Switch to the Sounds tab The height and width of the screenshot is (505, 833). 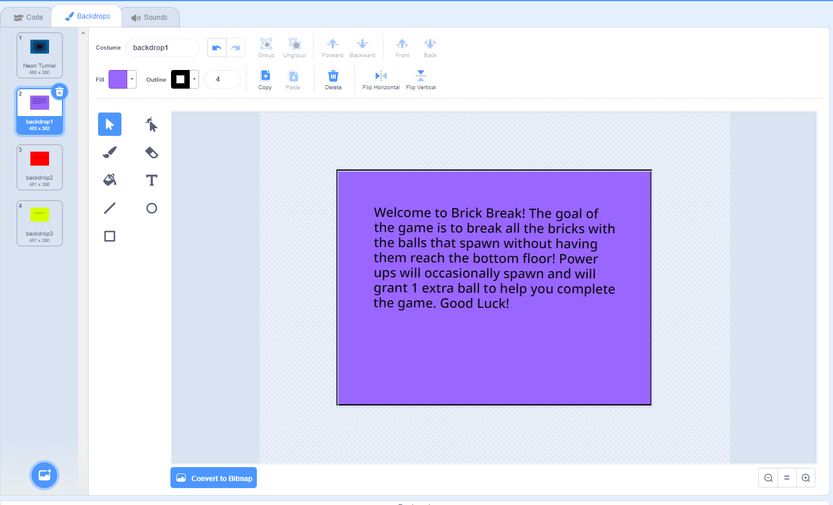coord(150,17)
